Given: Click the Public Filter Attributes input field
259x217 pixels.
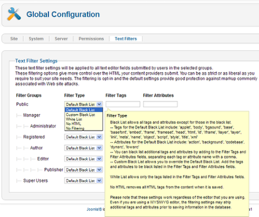Looking at the screenshot, I should click(160, 104).
